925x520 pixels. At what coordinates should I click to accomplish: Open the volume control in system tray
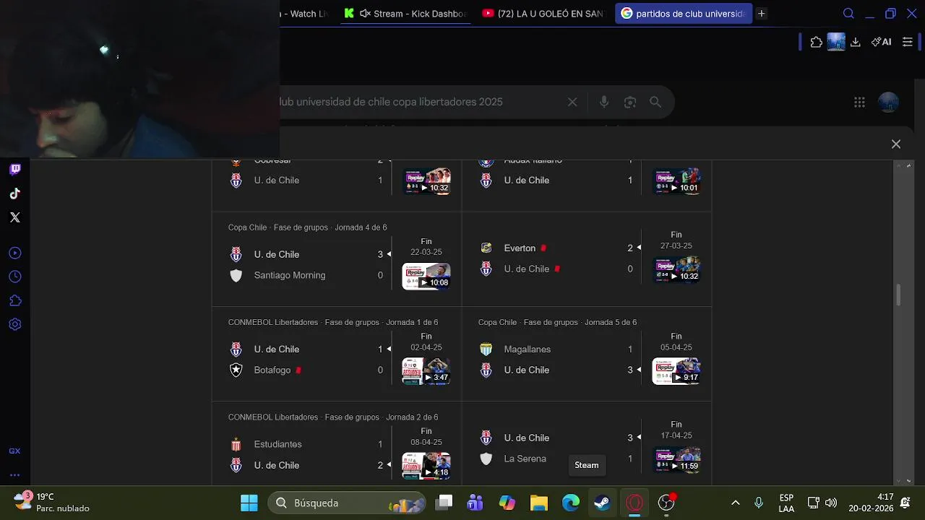point(831,503)
